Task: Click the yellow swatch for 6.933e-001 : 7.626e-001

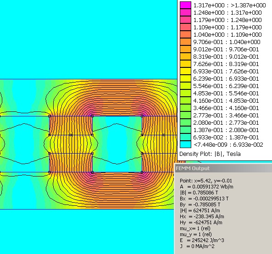Action: (x=185, y=71)
